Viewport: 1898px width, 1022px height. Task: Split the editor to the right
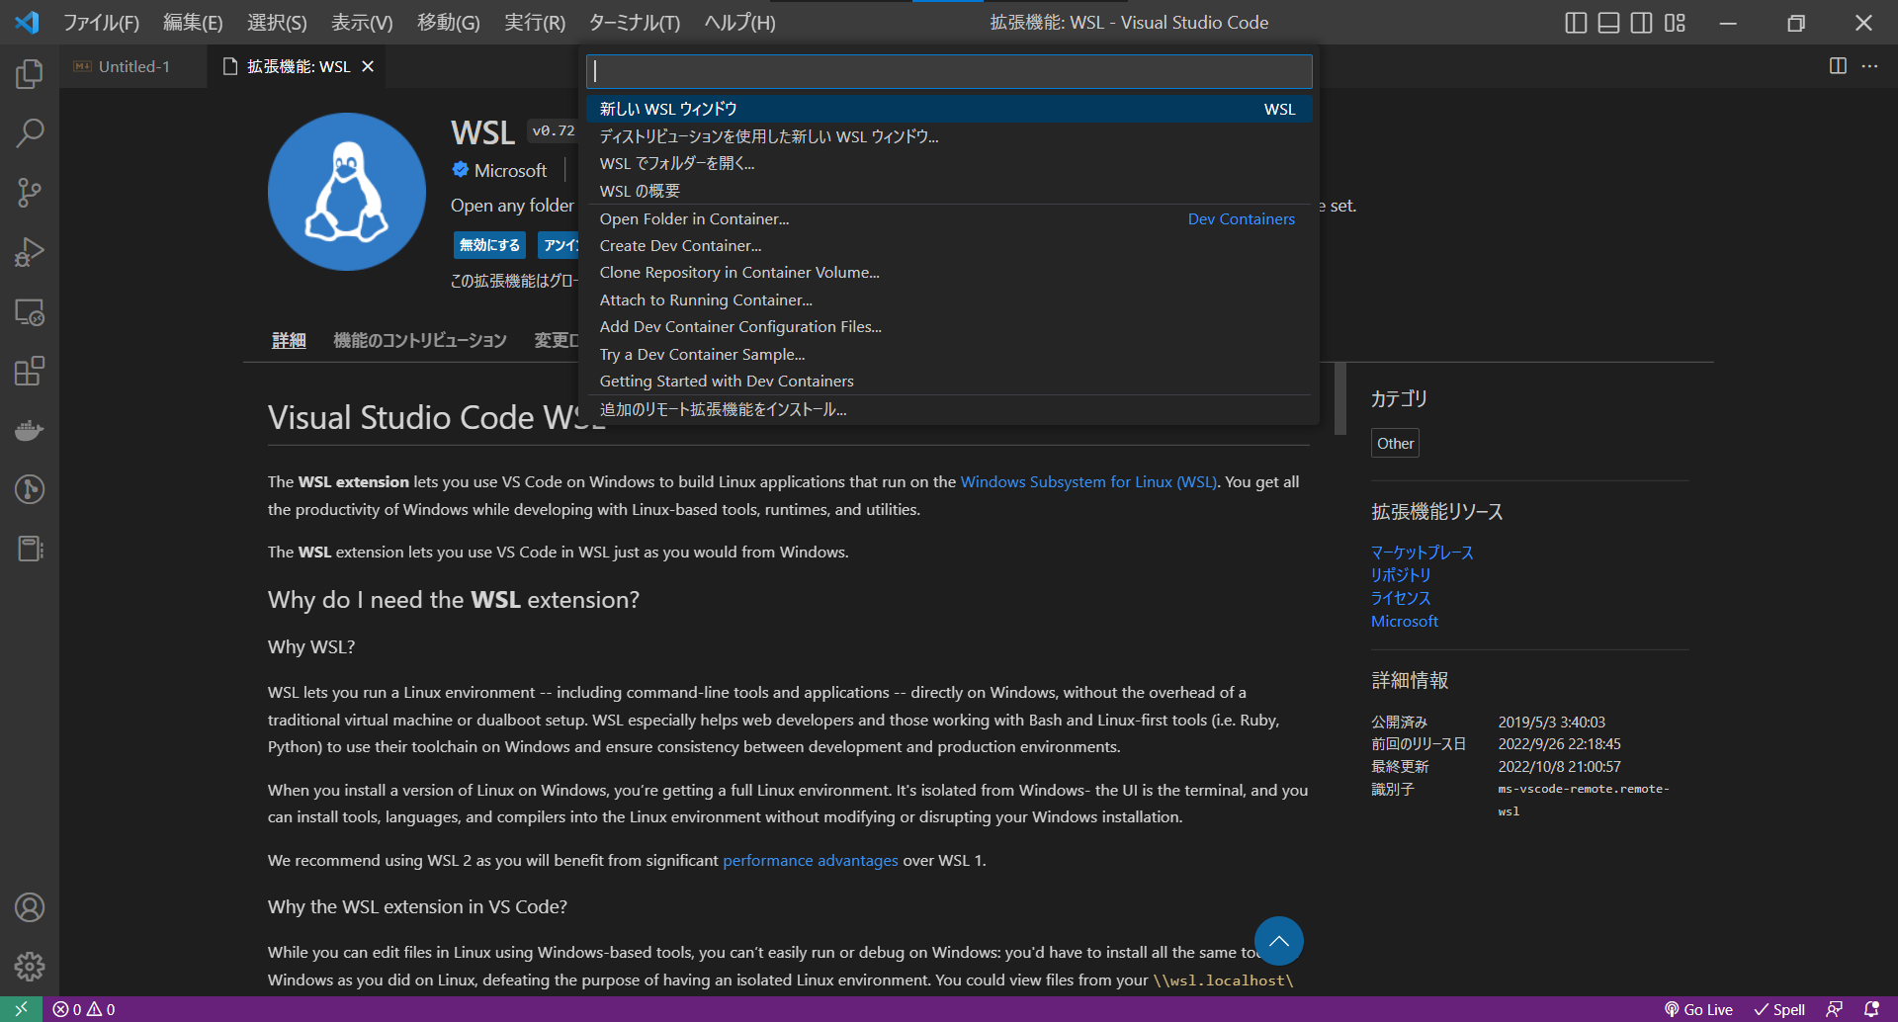[x=1838, y=66]
